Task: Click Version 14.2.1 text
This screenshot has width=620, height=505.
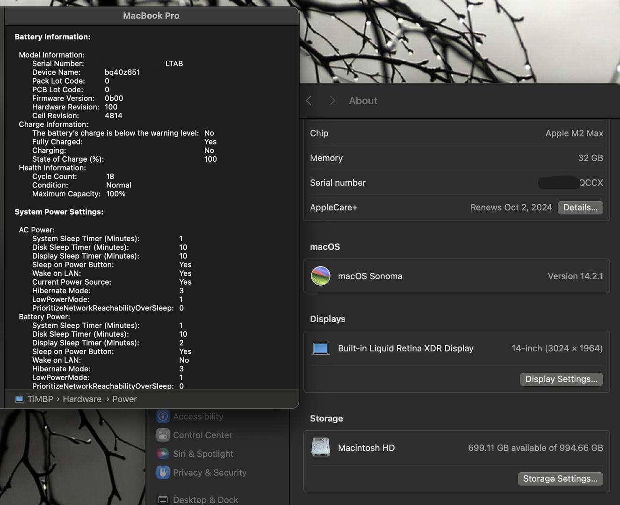Action: 575,276
